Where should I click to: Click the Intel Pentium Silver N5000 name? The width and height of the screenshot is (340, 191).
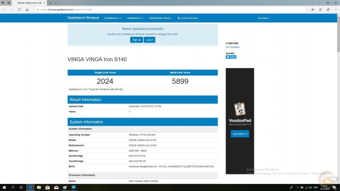pos(143,181)
